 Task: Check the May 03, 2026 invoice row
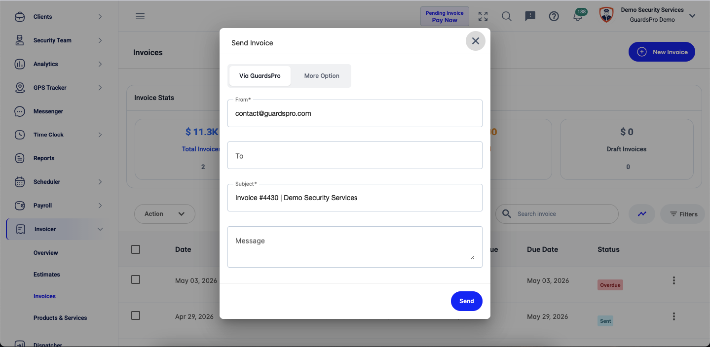pos(136,279)
